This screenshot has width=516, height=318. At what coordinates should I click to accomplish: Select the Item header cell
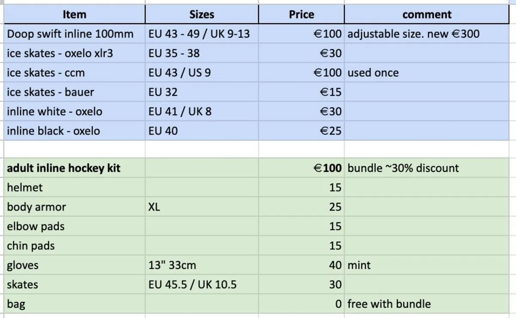(74, 14)
